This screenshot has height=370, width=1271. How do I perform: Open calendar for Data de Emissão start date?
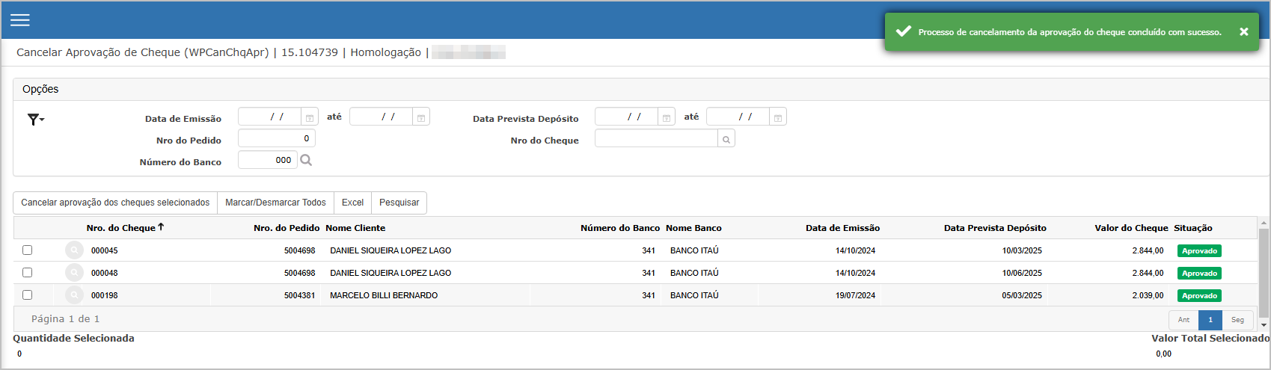coord(310,118)
